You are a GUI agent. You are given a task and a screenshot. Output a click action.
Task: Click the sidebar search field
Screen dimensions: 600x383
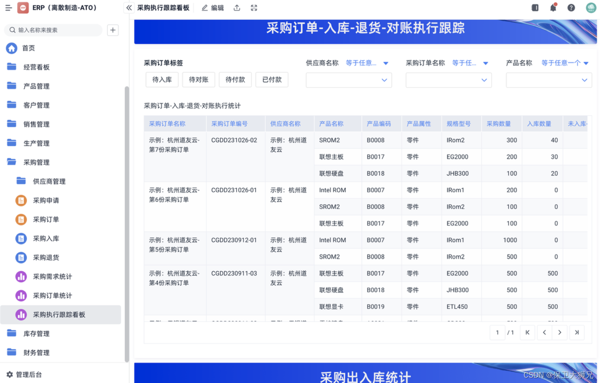pyautogui.click(x=53, y=30)
